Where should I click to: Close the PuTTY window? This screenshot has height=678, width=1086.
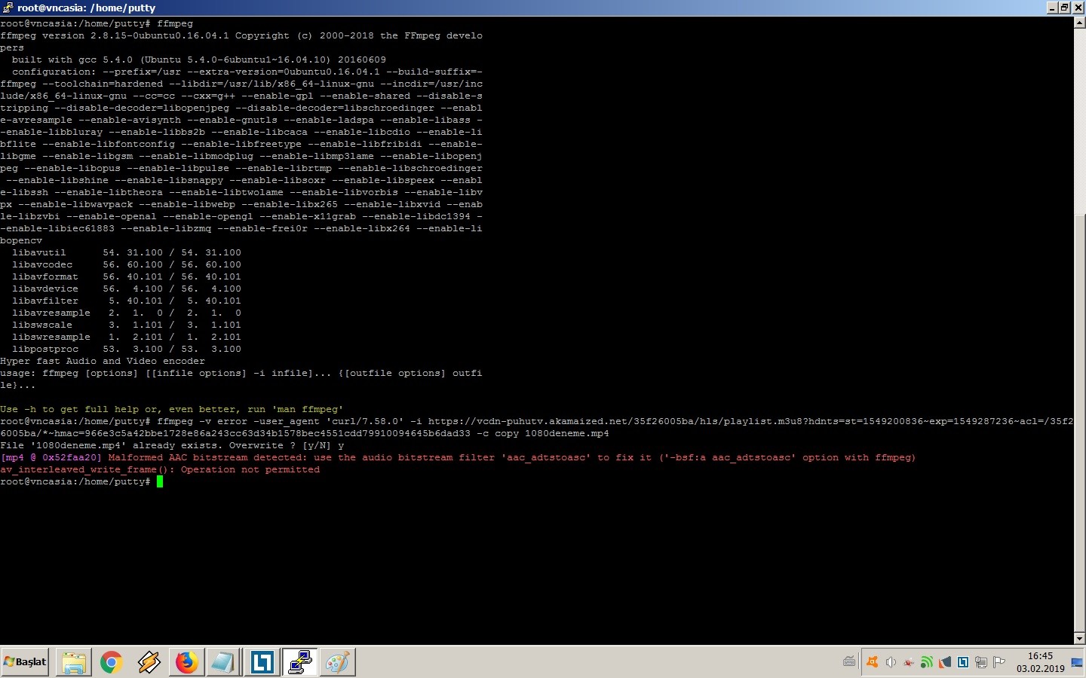(x=1078, y=8)
